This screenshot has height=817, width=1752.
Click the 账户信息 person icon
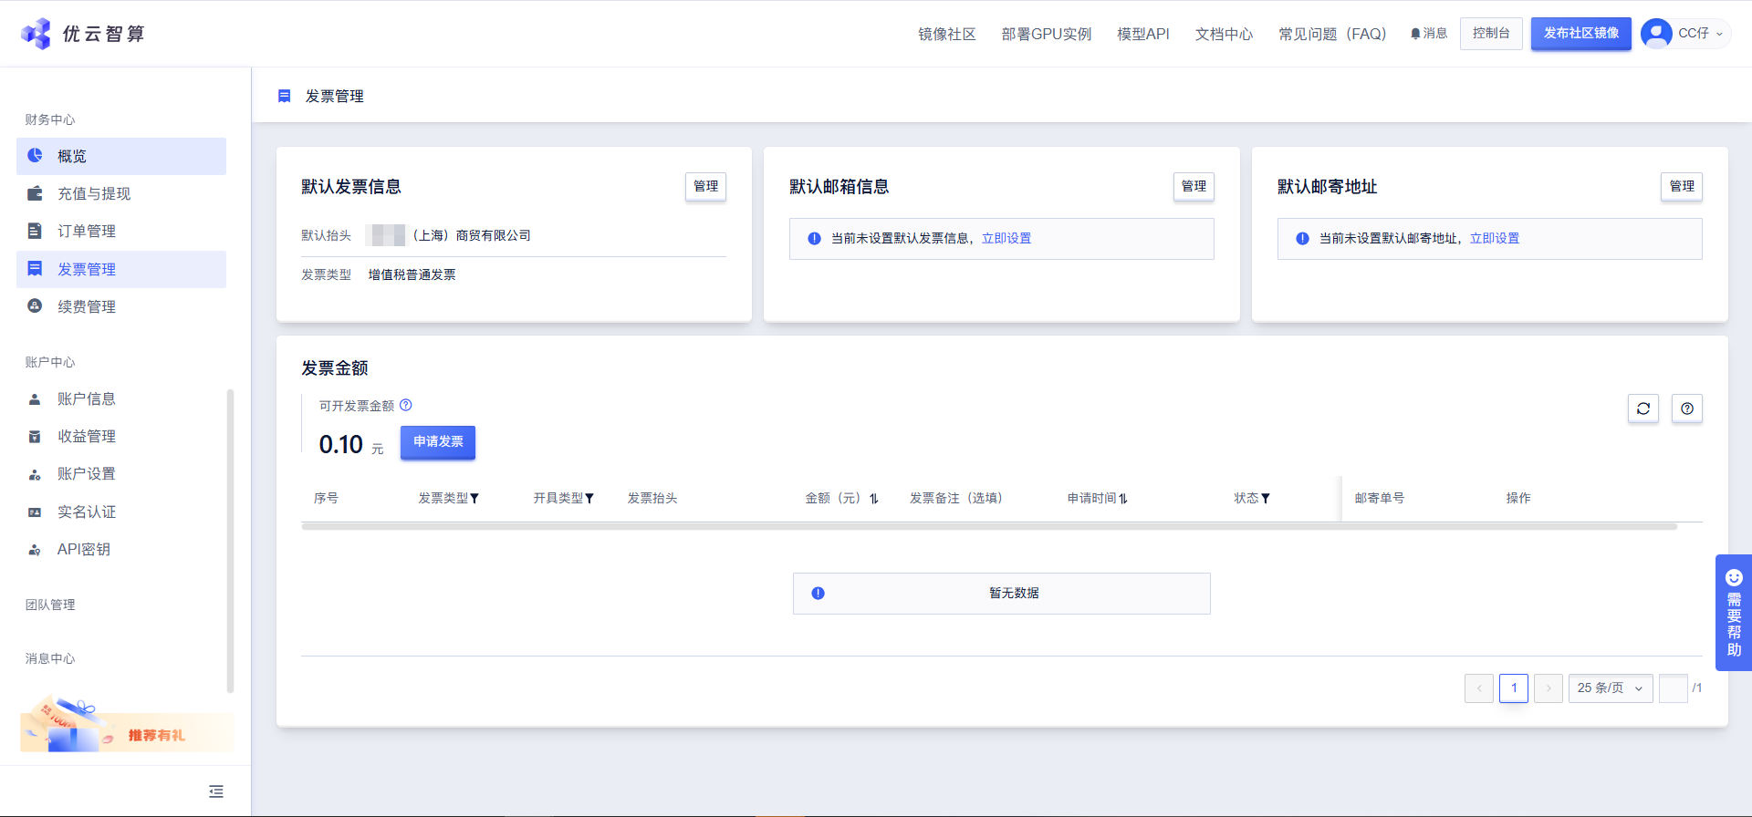coord(35,399)
